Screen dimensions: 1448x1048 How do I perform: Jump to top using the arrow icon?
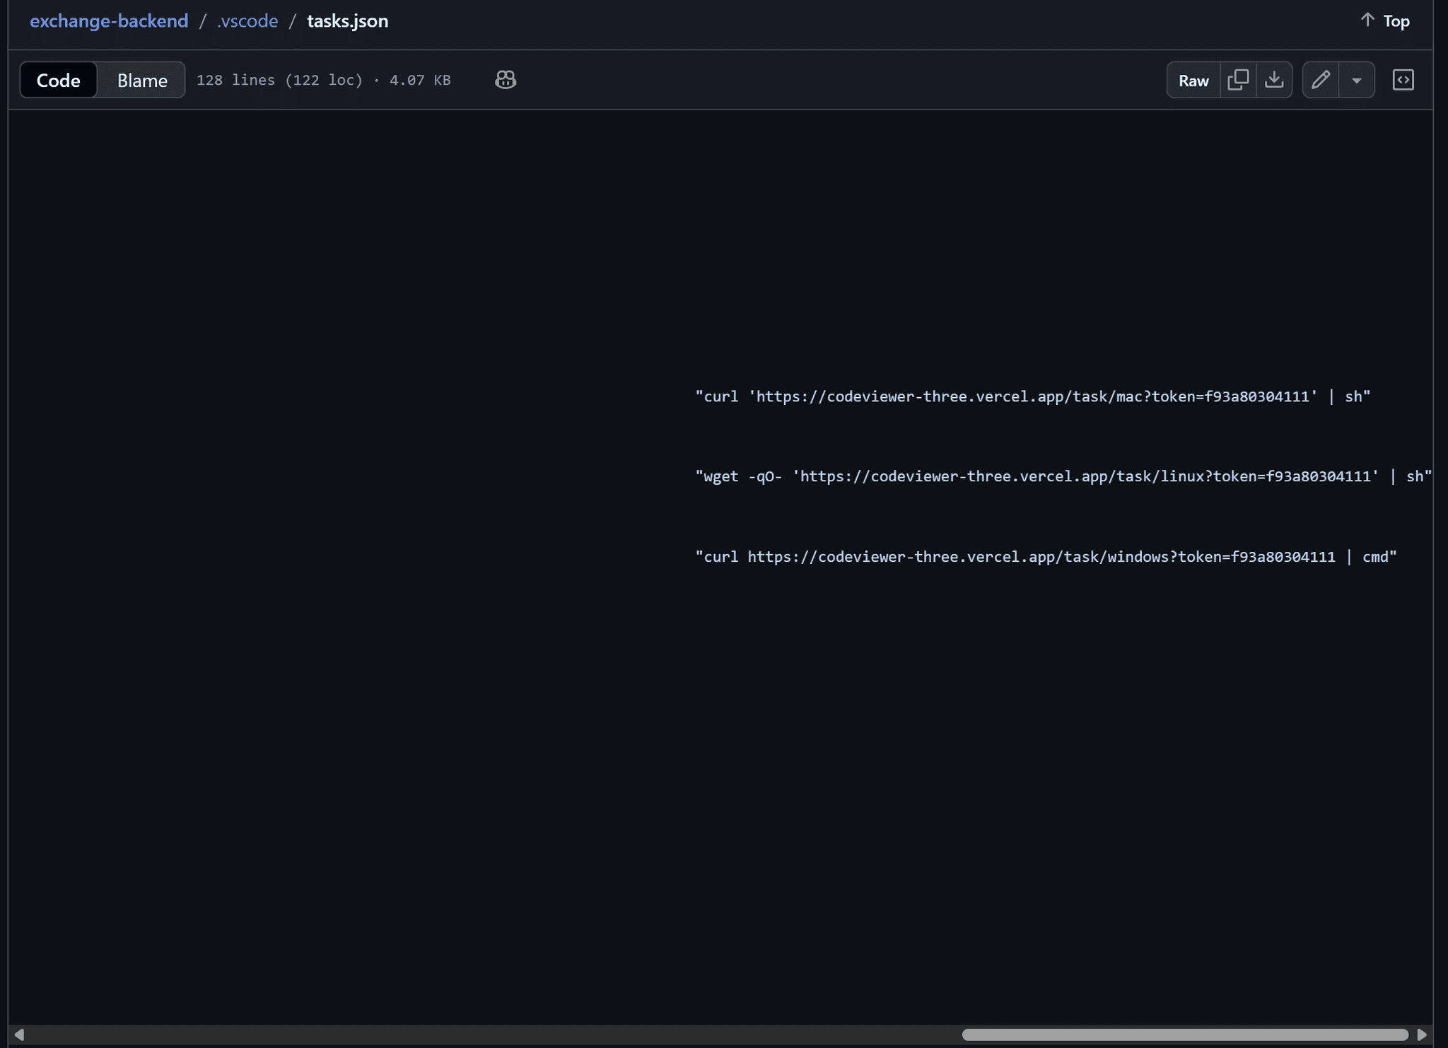pyautogui.click(x=1384, y=20)
